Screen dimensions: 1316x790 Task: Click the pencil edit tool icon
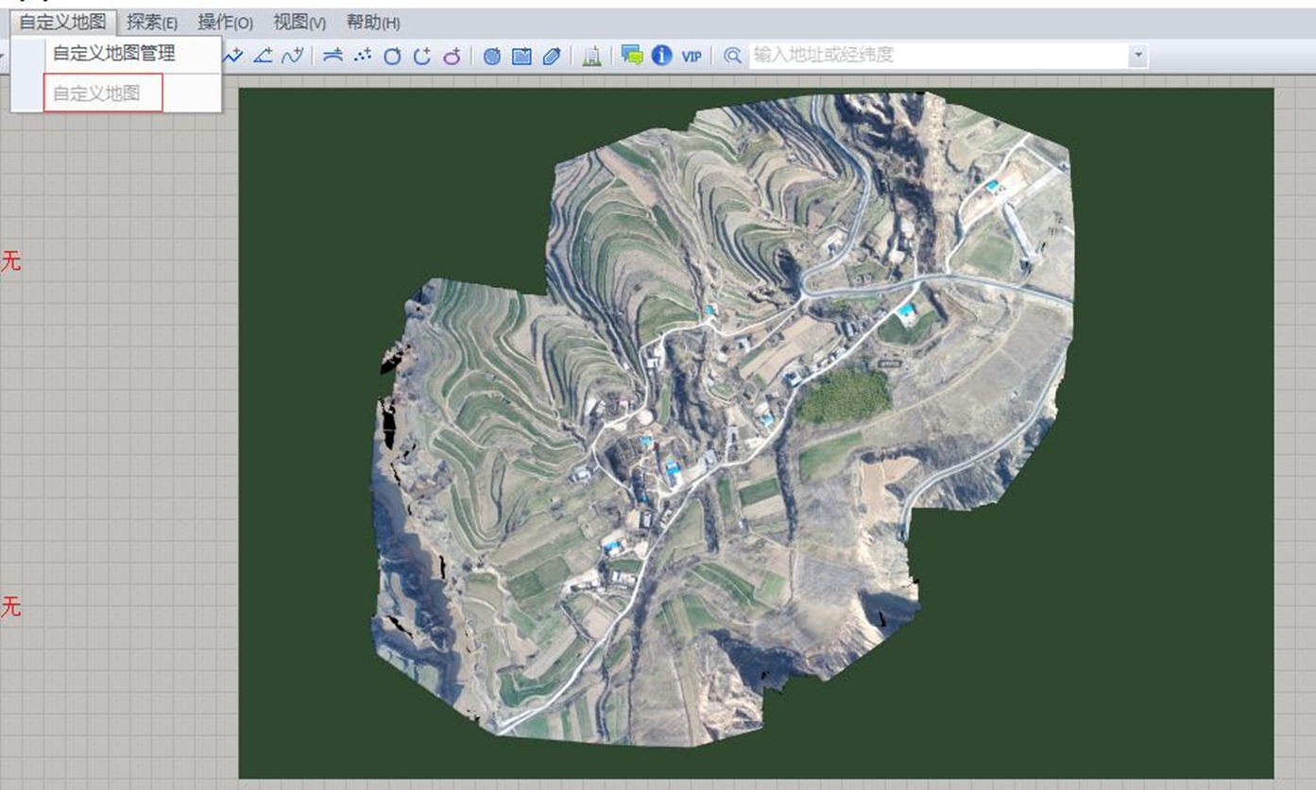pyautogui.click(x=552, y=56)
